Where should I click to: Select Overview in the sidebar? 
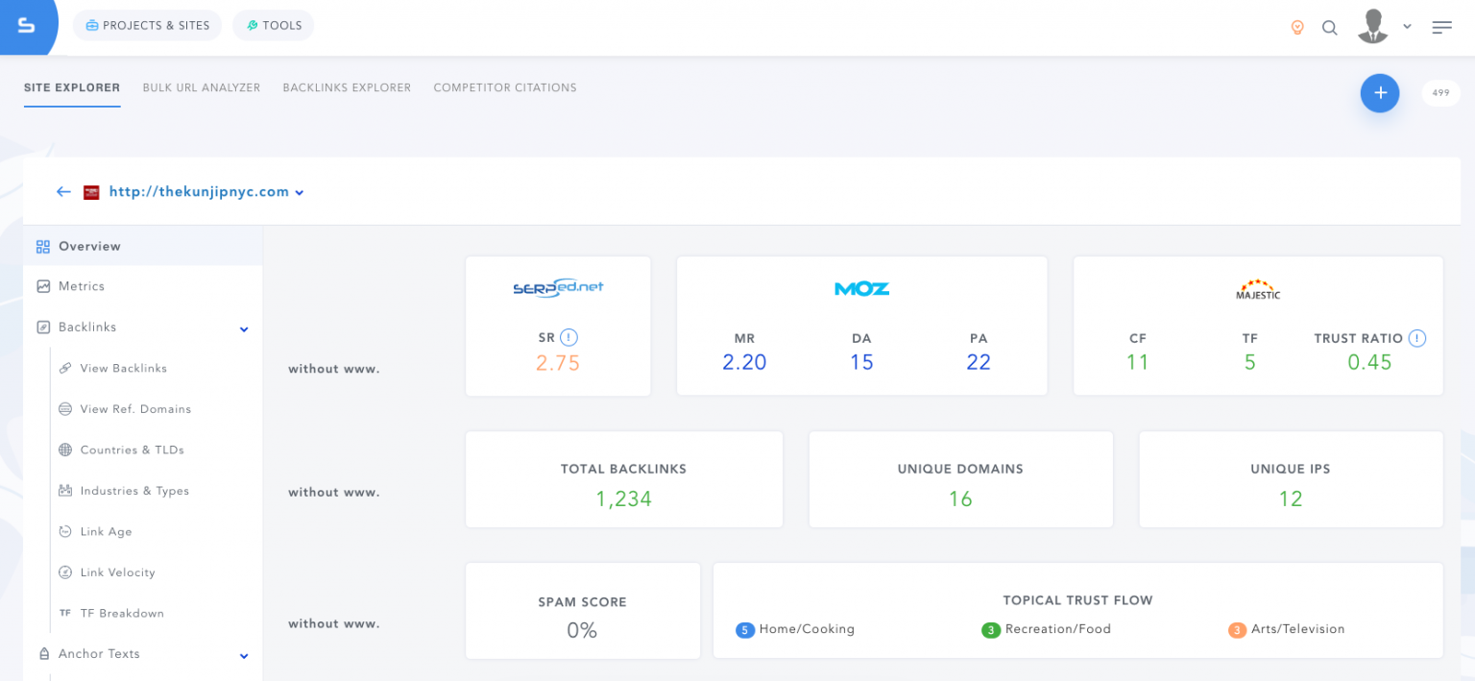click(143, 247)
